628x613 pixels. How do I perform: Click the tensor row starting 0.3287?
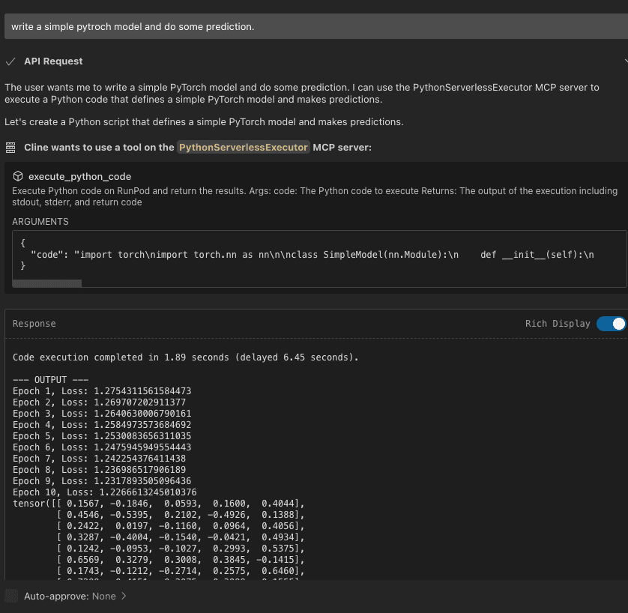pyautogui.click(x=181, y=537)
